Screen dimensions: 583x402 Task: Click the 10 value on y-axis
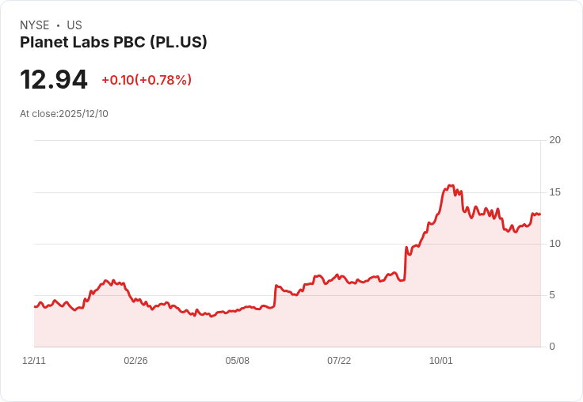click(x=555, y=244)
